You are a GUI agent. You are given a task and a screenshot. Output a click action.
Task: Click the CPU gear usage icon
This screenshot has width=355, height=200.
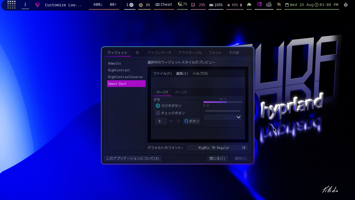141,5
